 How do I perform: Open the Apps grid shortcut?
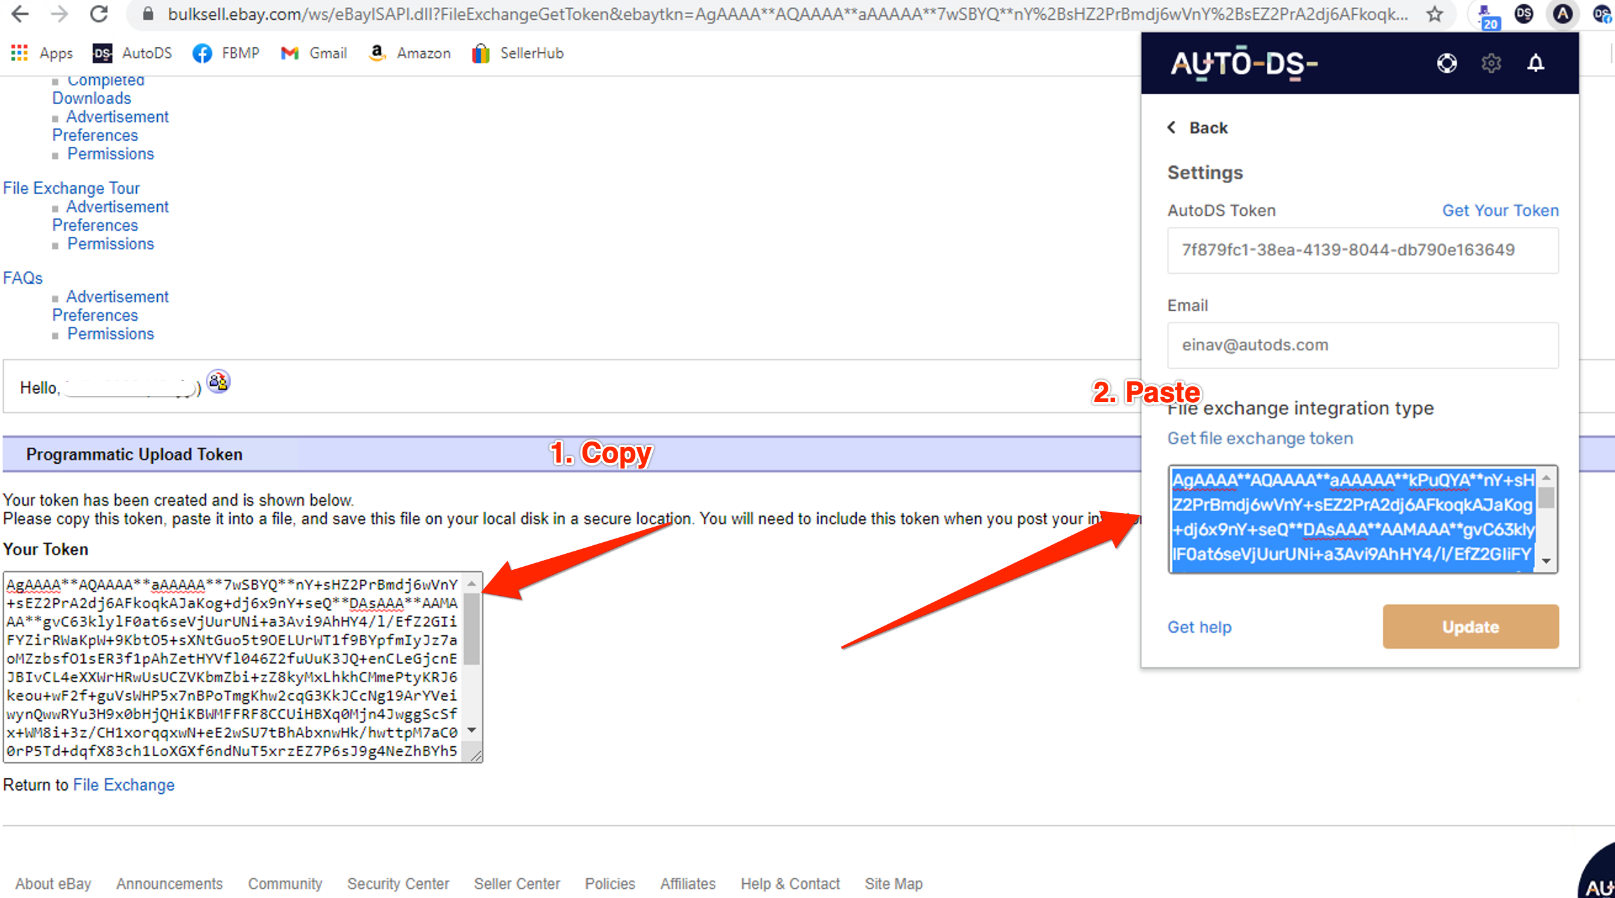point(42,53)
